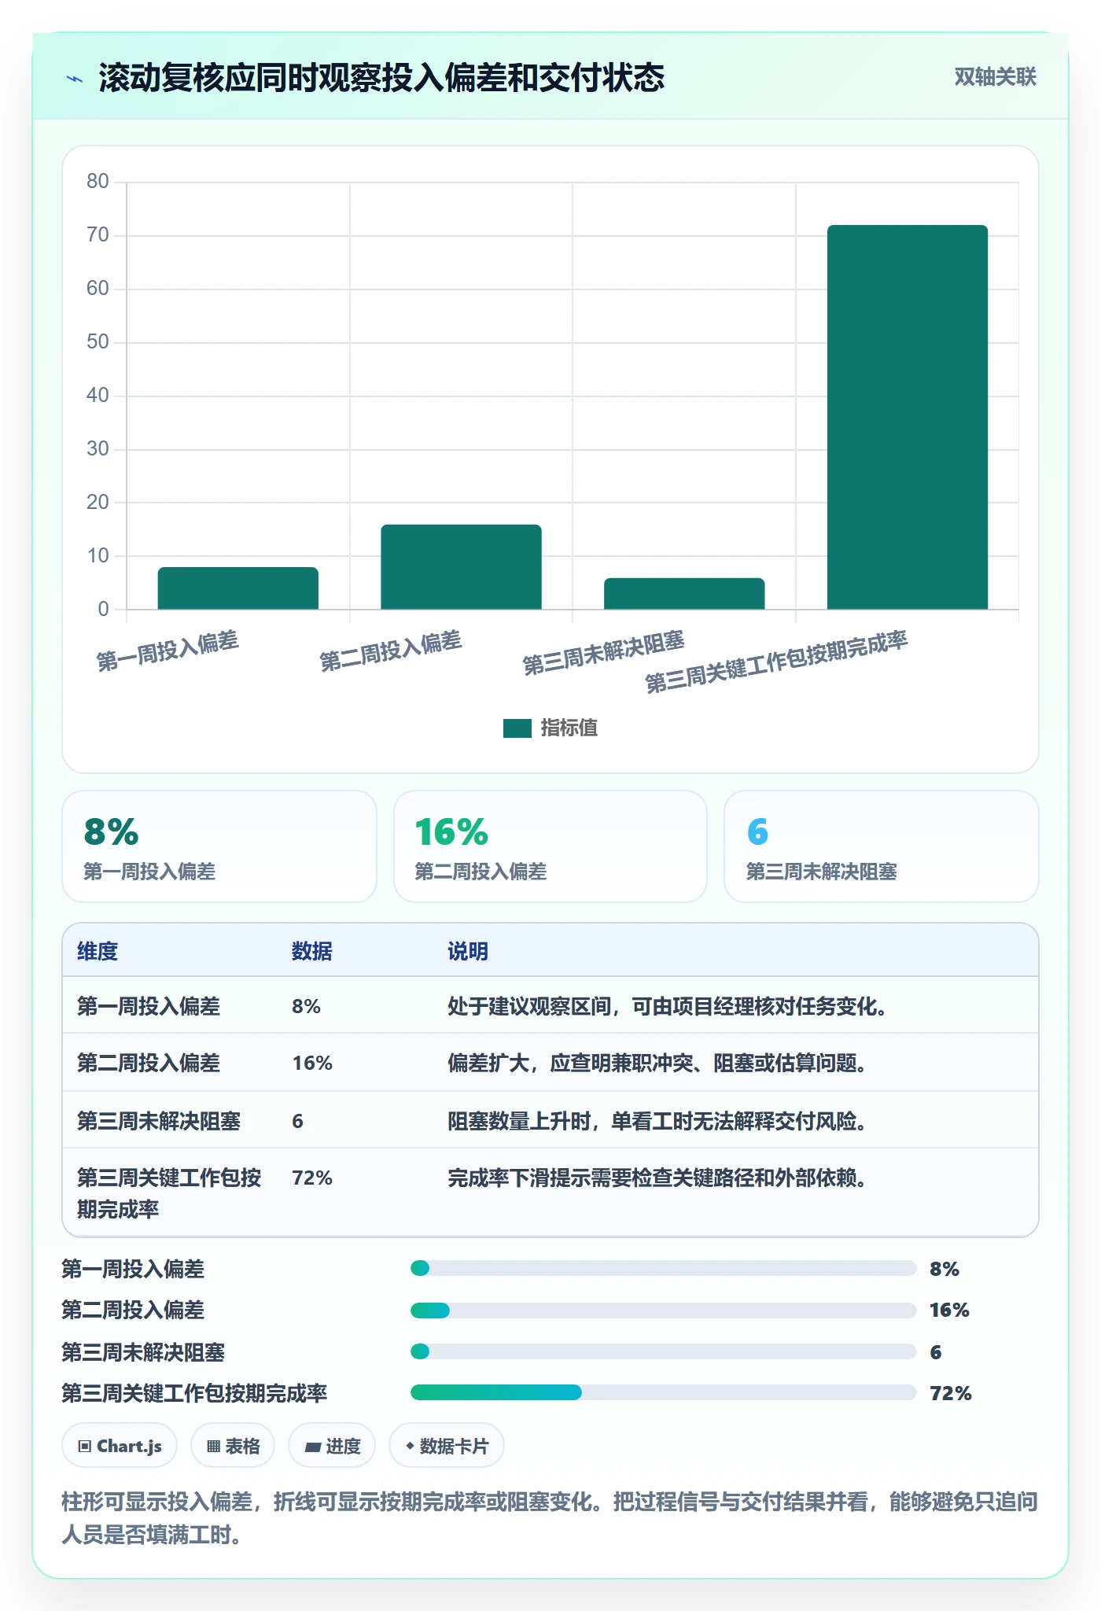This screenshot has height=1611, width=1101.
Task: Select the 数据卡片 chip
Action: (447, 1446)
